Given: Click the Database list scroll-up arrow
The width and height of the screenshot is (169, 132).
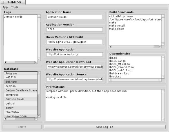Looking at the screenshot, I should pyautogui.click(x=39, y=73).
